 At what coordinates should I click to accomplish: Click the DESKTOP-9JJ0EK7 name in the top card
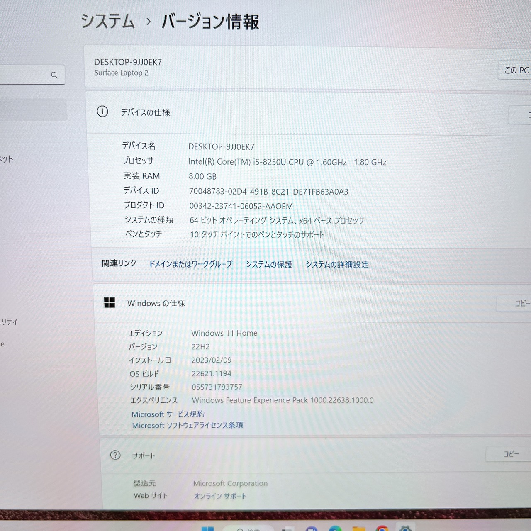tap(128, 62)
